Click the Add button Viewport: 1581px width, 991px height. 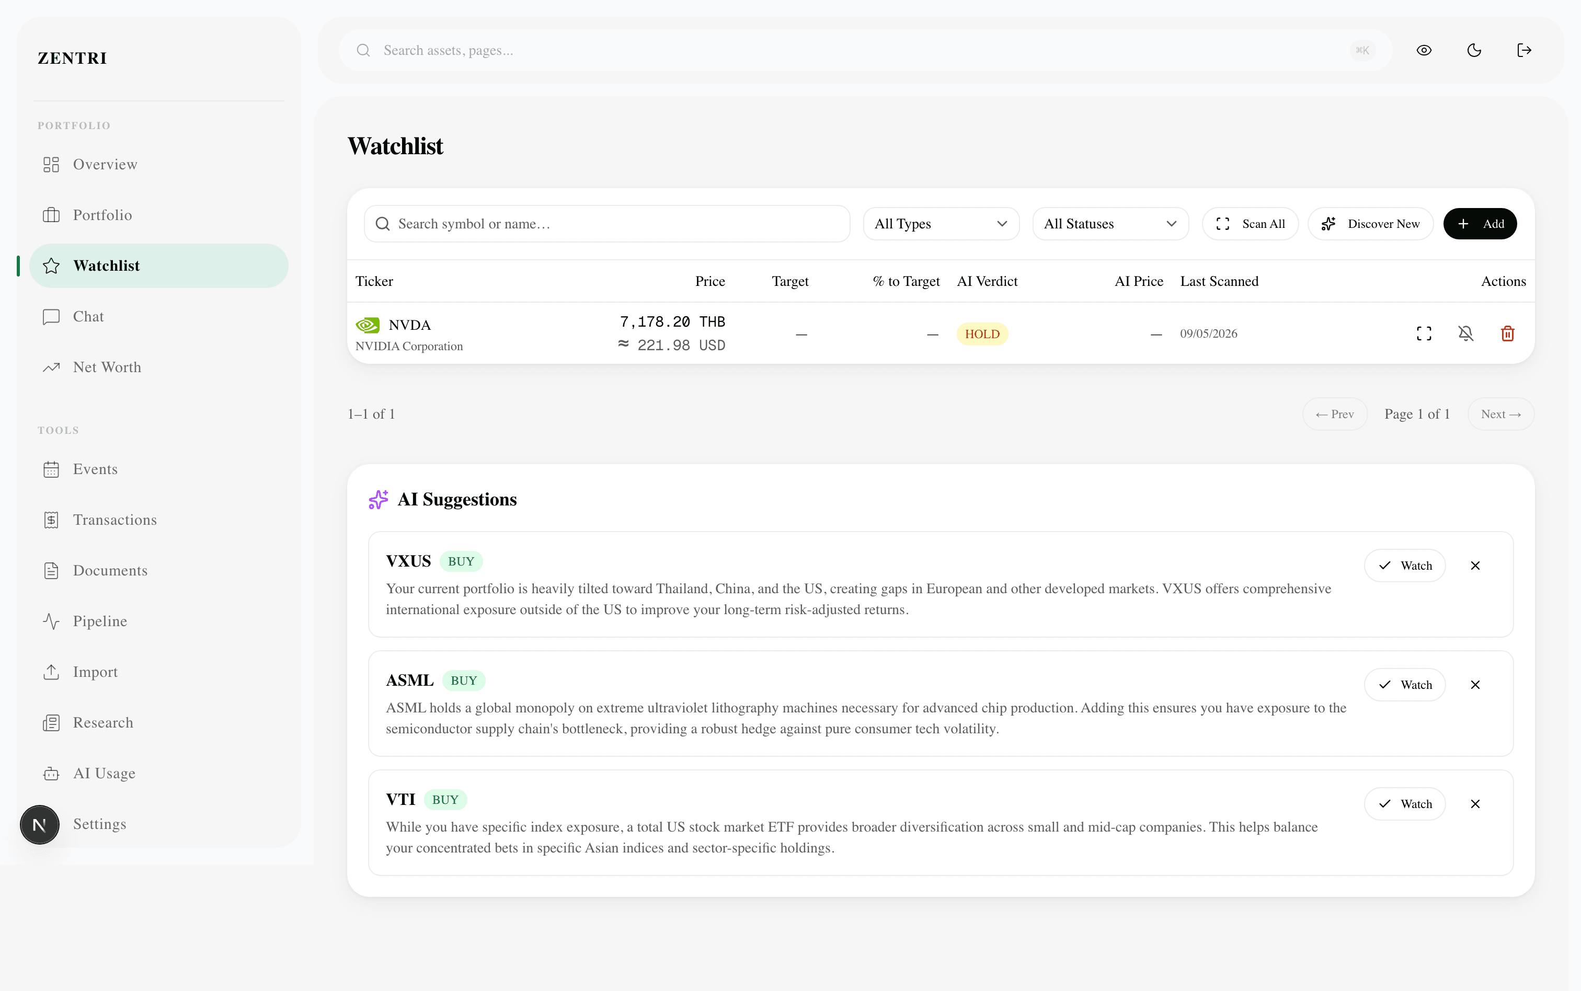pos(1480,224)
